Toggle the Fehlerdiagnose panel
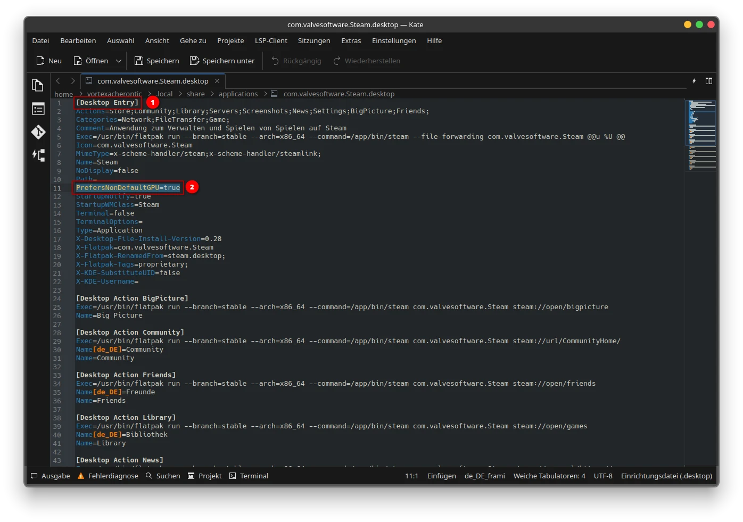The image size is (743, 522). click(x=108, y=476)
